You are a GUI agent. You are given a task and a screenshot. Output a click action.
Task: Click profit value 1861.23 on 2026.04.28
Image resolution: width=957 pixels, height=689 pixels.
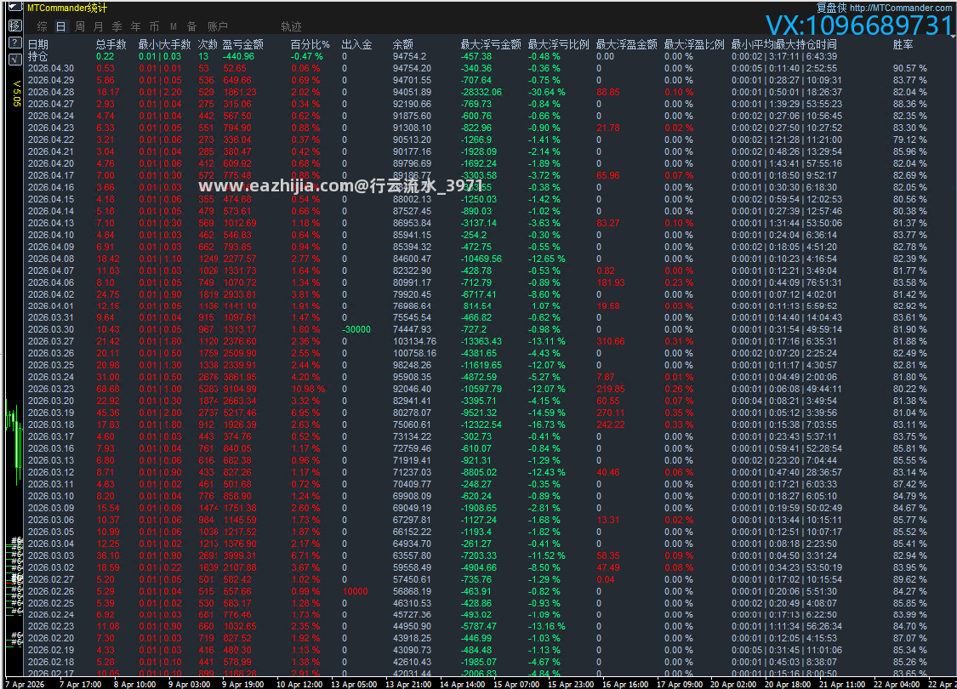[240, 92]
